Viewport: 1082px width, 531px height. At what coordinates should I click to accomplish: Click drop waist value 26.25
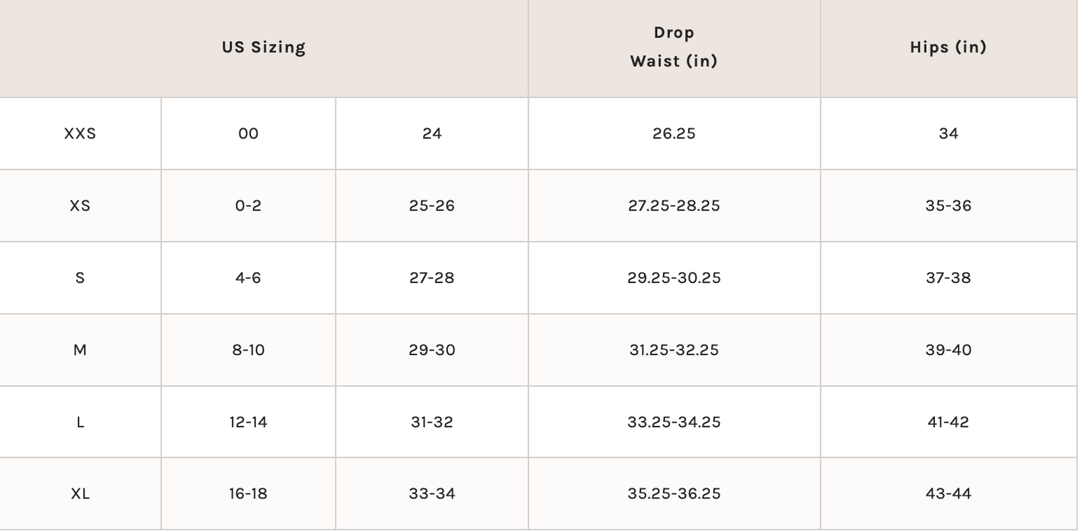pos(674,133)
